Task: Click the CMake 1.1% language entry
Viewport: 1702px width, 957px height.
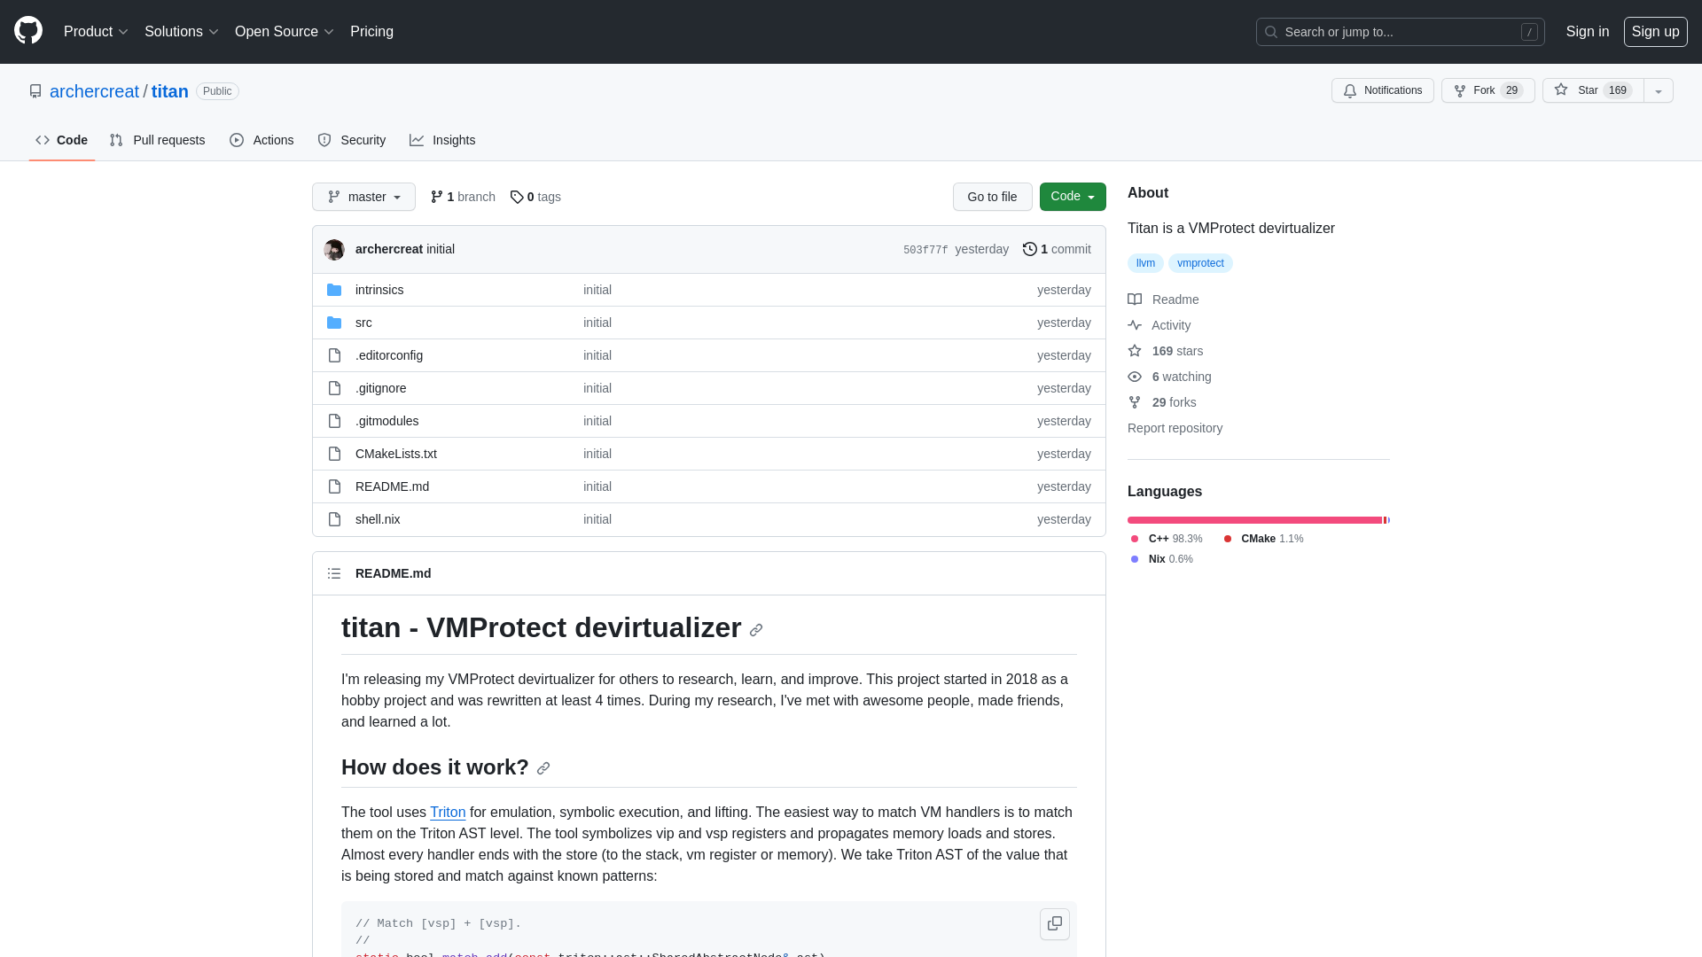Action: (x=1263, y=539)
